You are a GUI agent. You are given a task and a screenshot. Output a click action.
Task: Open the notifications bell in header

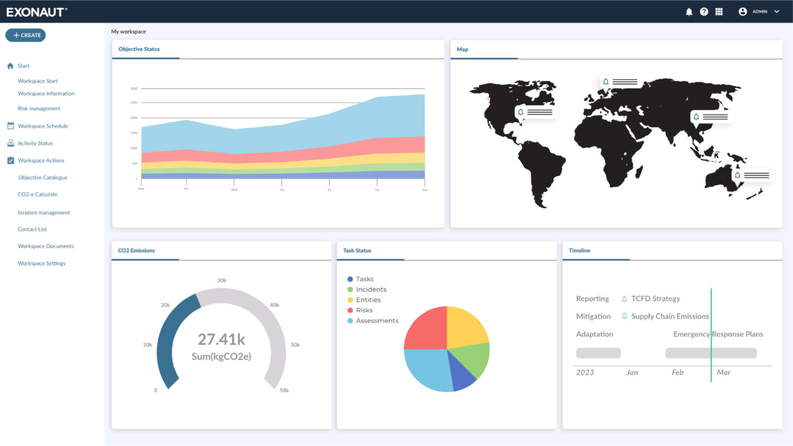[689, 12]
